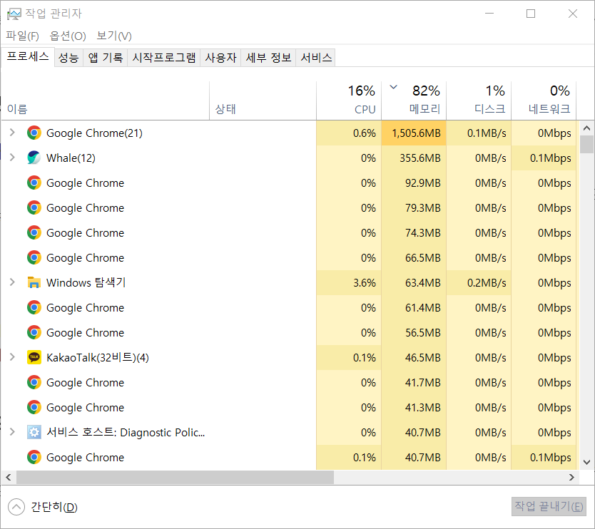
Task: Click Chrome icon in the 79.3MB row
Action: coord(34,207)
